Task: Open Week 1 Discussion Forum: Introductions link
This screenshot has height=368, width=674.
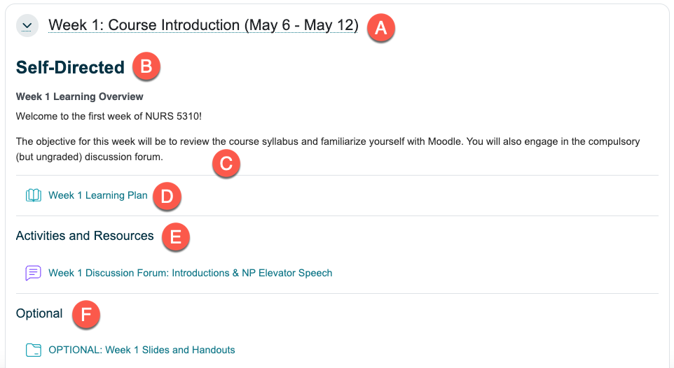Action: [x=191, y=273]
